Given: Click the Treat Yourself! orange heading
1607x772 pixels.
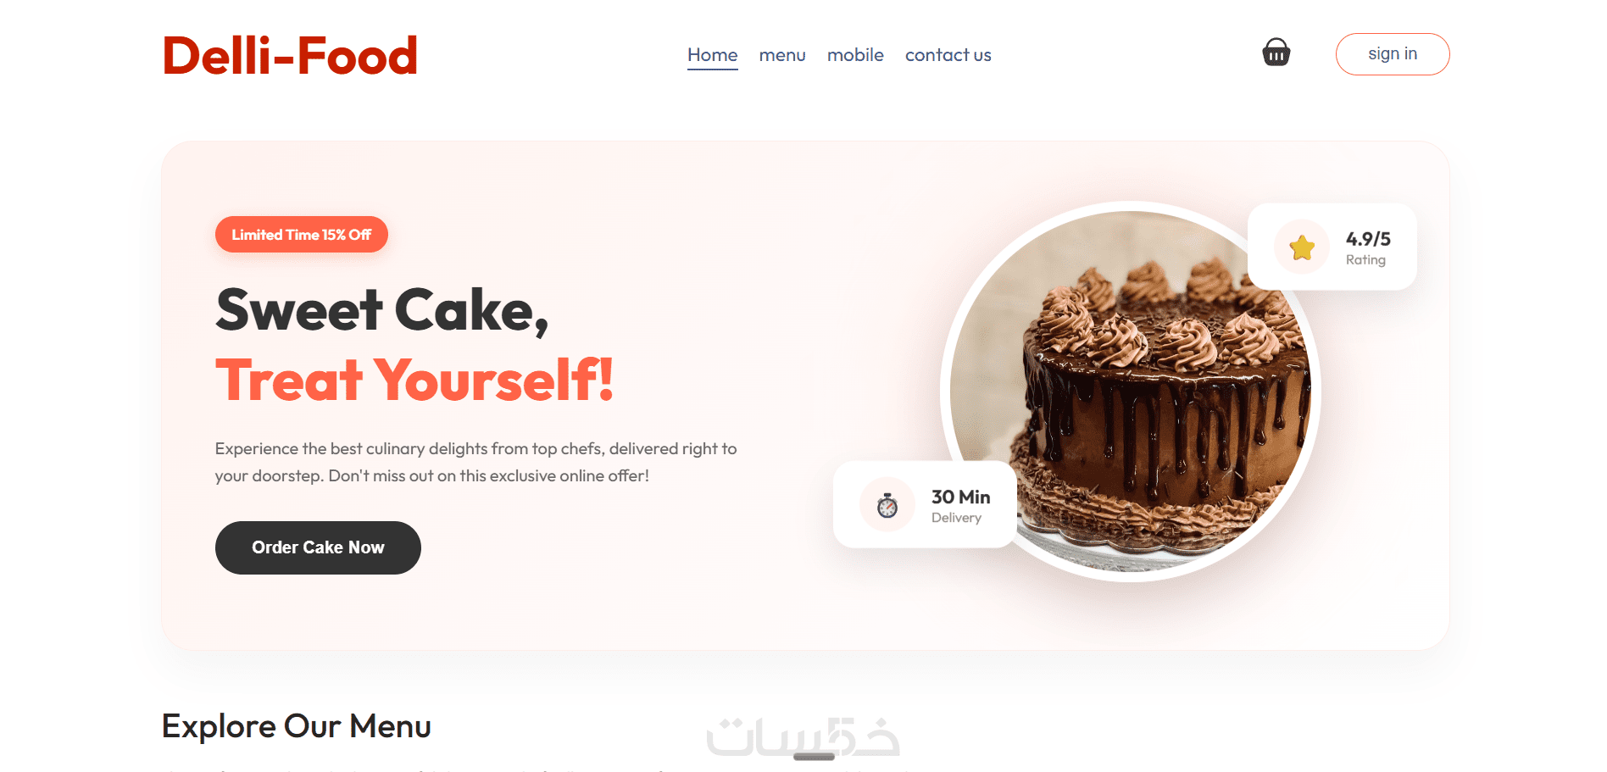Looking at the screenshot, I should click(x=414, y=380).
